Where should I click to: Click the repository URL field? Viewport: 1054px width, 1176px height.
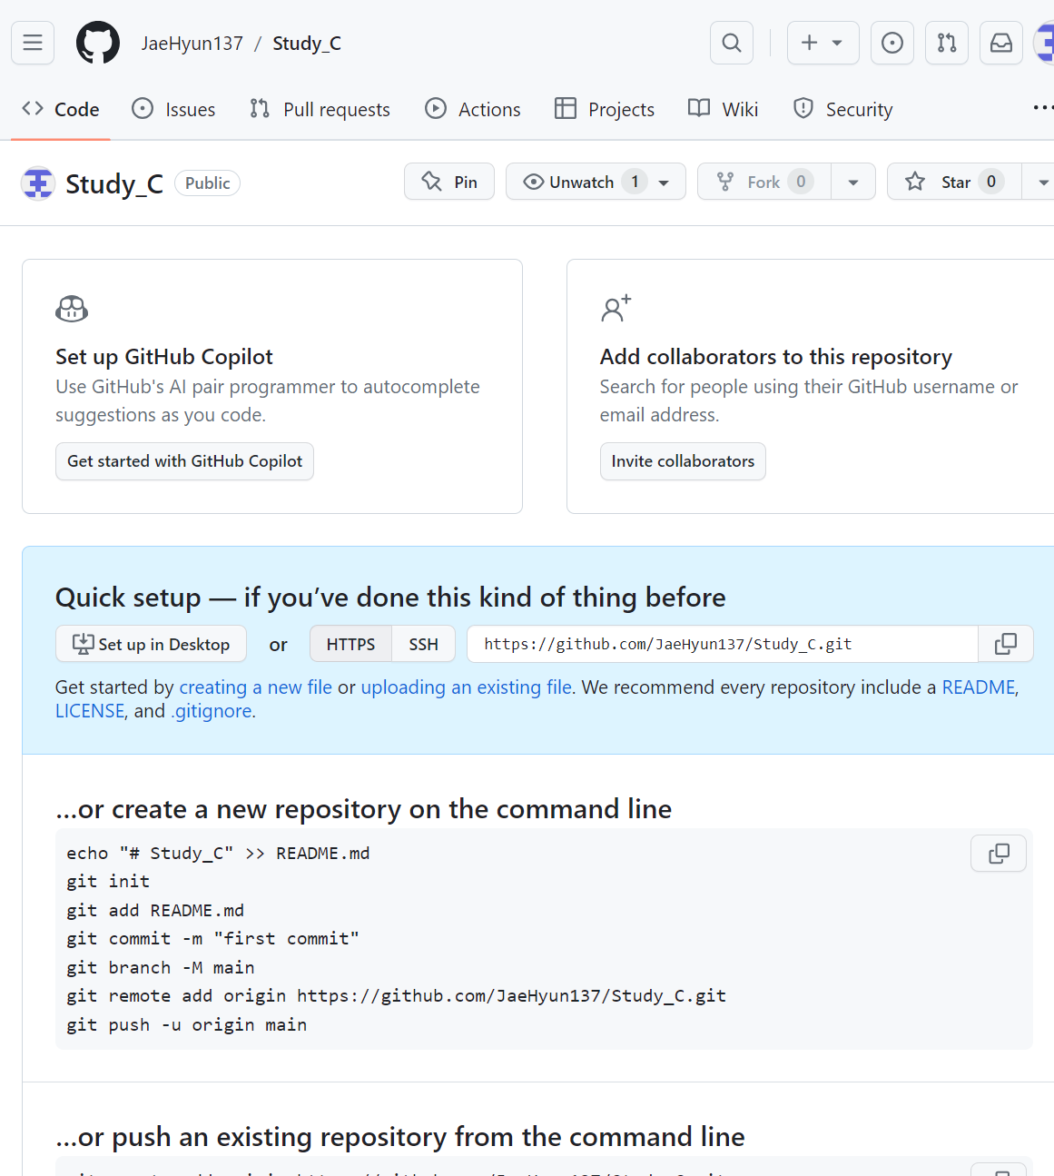(723, 644)
